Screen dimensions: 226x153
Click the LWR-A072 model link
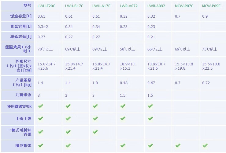pos(128,6)
